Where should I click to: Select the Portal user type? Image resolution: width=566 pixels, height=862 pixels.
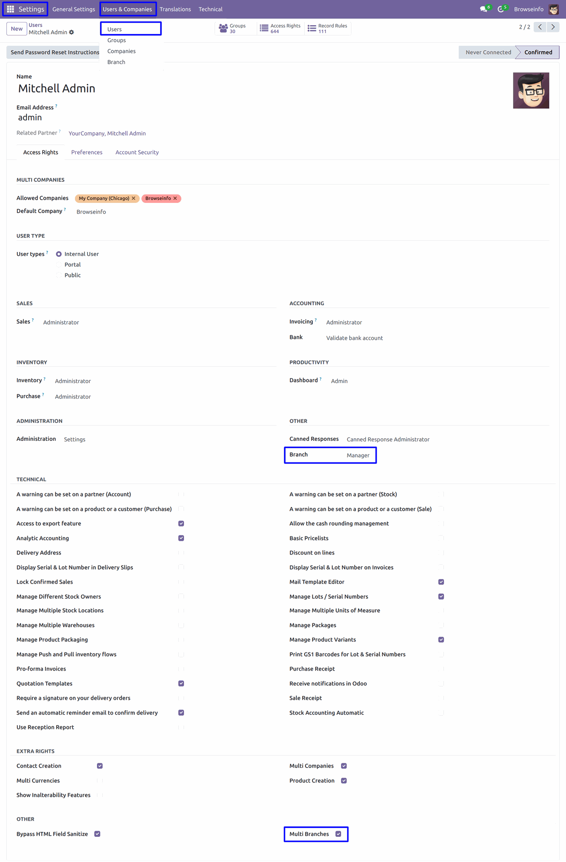coord(59,265)
